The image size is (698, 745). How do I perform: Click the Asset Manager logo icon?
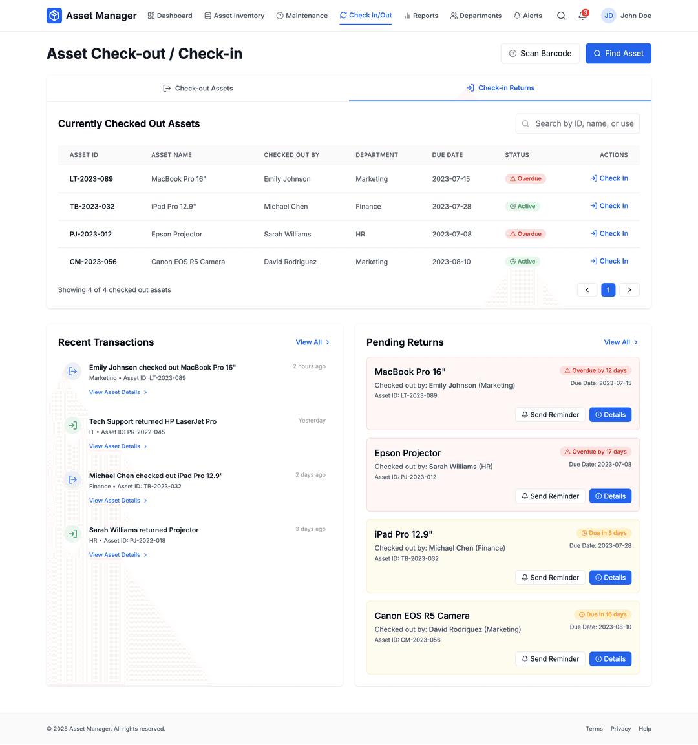point(54,16)
